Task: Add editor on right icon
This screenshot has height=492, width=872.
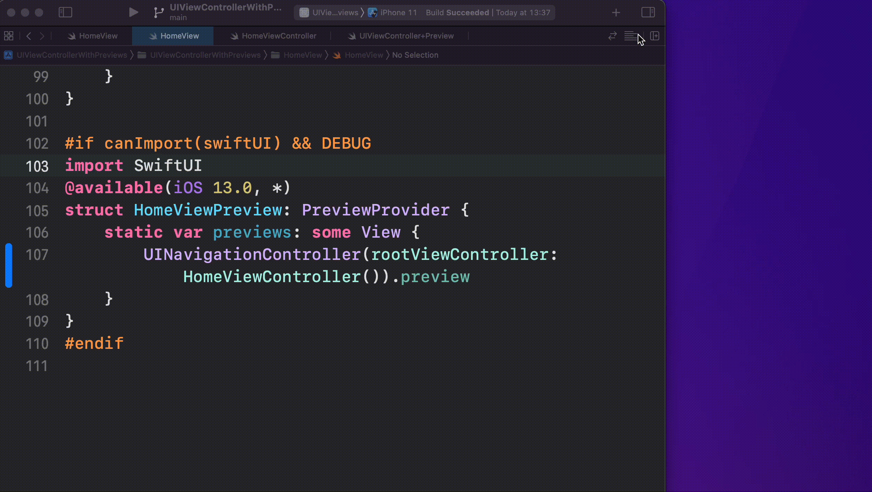Action: (655, 36)
